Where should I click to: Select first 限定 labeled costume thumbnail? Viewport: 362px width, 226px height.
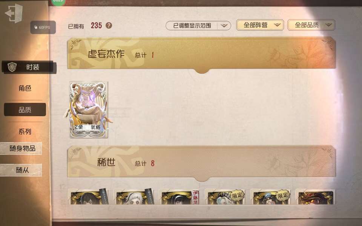[225, 197]
